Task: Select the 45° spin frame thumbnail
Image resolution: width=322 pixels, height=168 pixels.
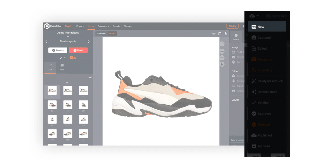Action: [52, 105]
